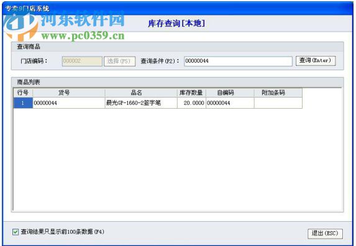Click the 查询商品 group label
Viewport: 356px width, 246px height.
click(x=29, y=47)
